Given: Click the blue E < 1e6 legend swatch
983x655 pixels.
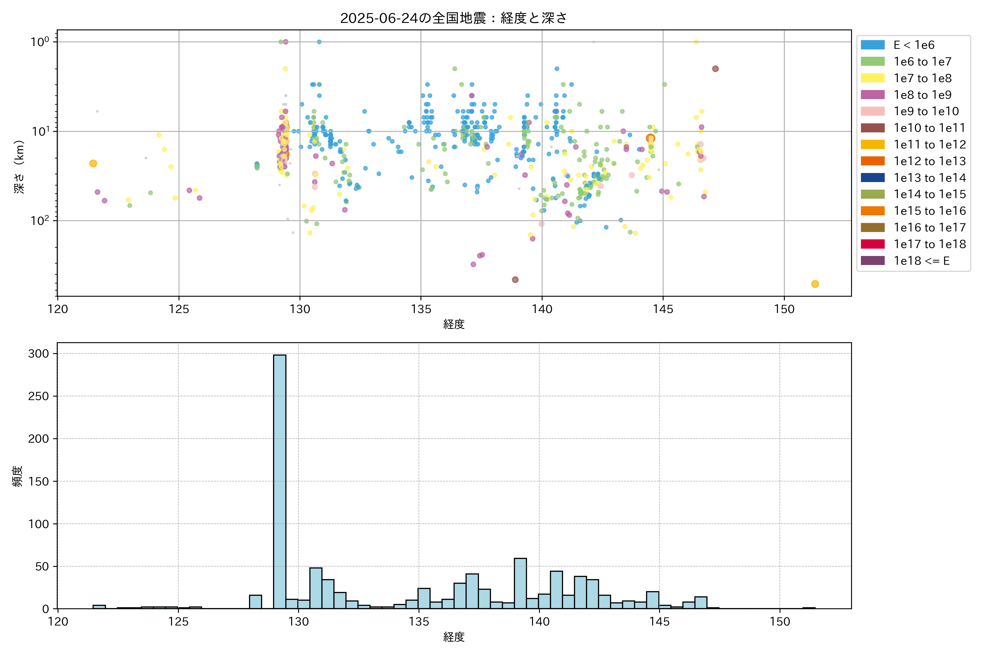Looking at the screenshot, I should tap(873, 45).
